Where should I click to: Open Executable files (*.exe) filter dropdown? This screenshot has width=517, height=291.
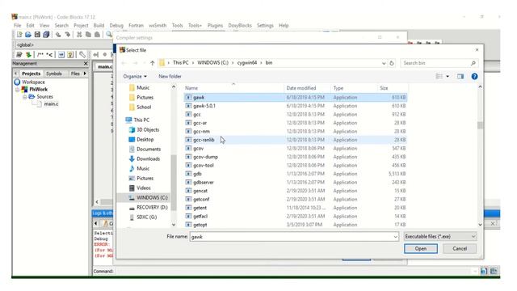pos(440,237)
